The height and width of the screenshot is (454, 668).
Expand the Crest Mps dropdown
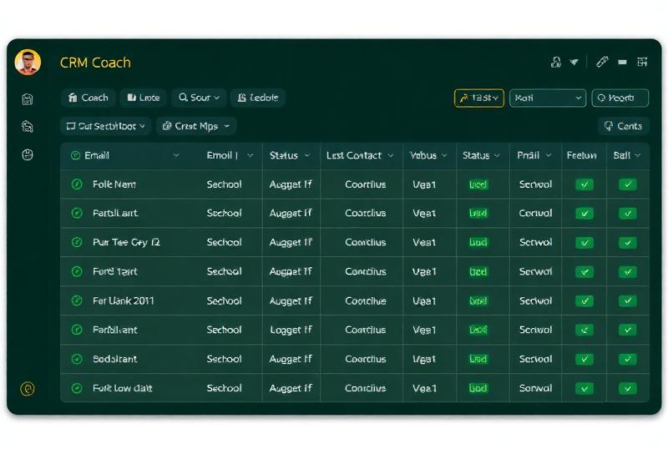[x=196, y=126]
